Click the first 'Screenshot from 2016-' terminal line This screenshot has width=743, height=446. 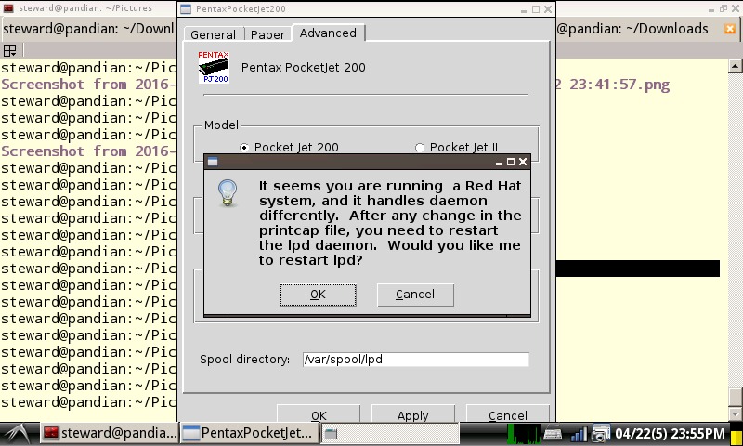[88, 85]
